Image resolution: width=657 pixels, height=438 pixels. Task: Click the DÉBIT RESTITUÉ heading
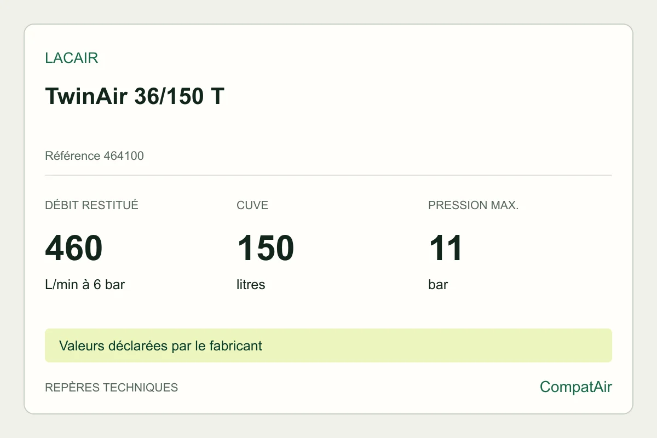click(x=91, y=205)
